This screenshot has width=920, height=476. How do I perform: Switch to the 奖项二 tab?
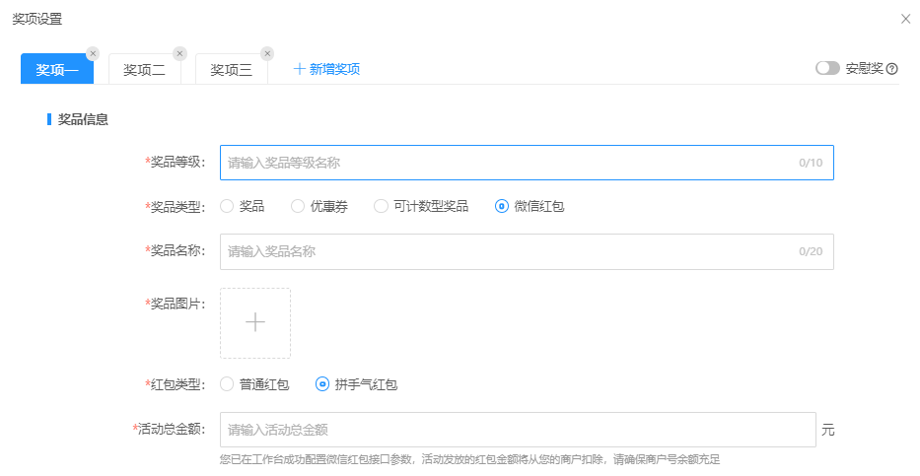144,69
